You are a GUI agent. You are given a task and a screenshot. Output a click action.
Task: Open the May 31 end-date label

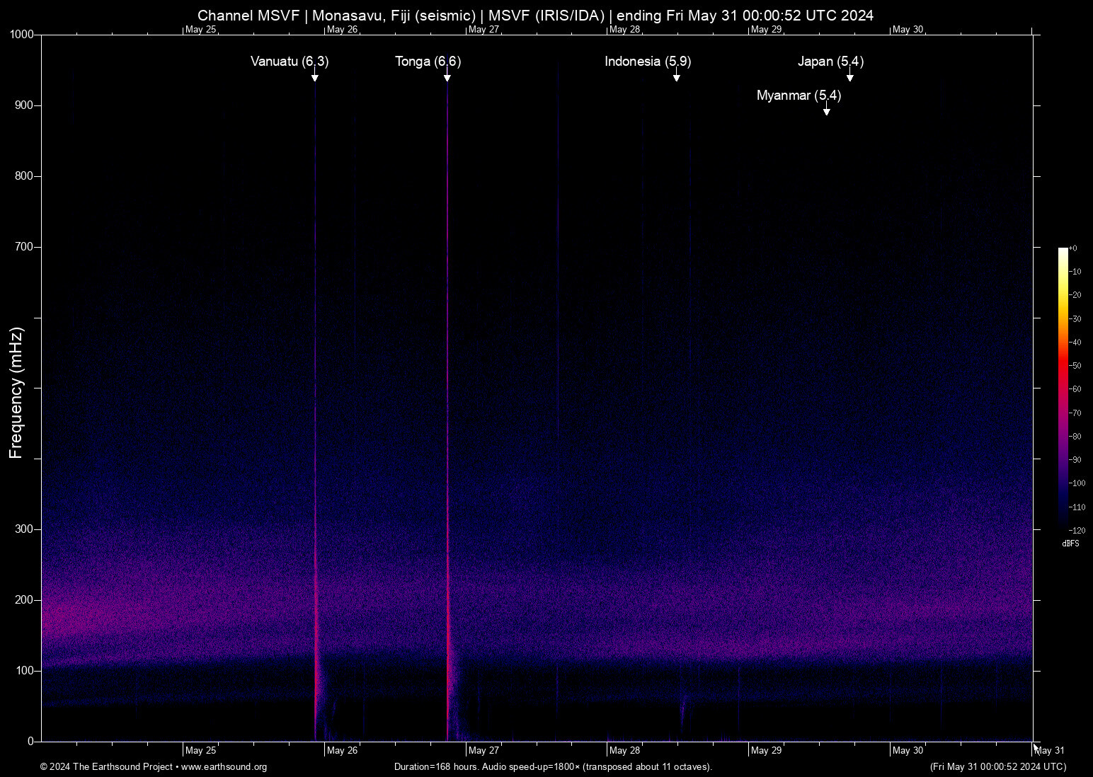pyautogui.click(x=1048, y=750)
